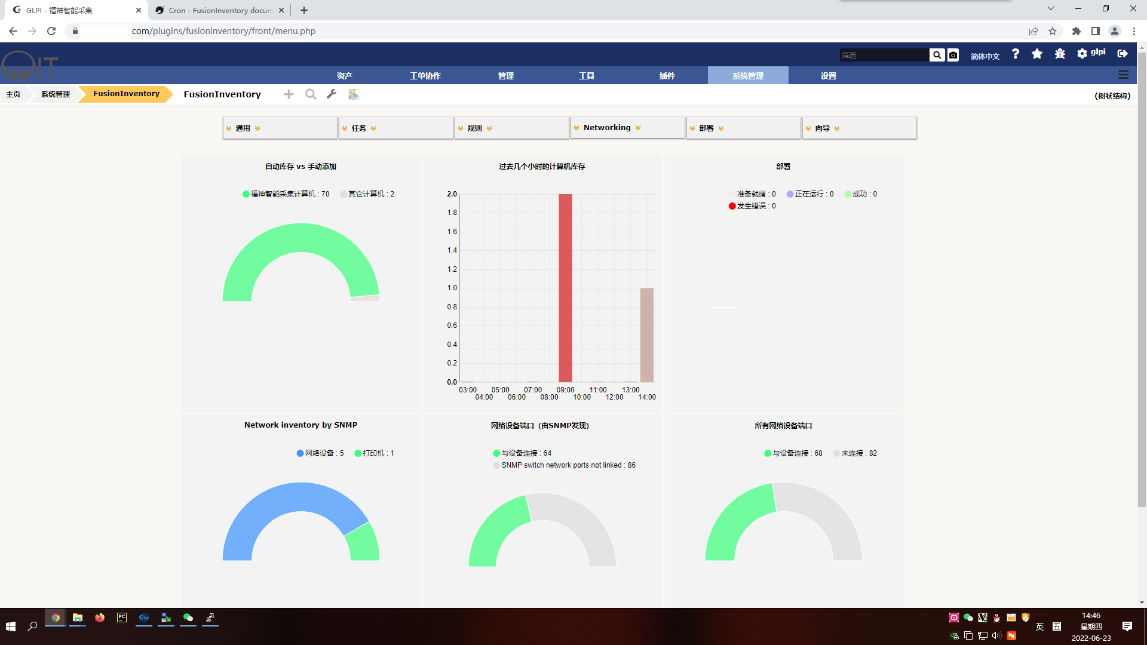This screenshot has width=1147, height=645.
Task: Toggle legend 打印机 : 1
Action: 375,453
